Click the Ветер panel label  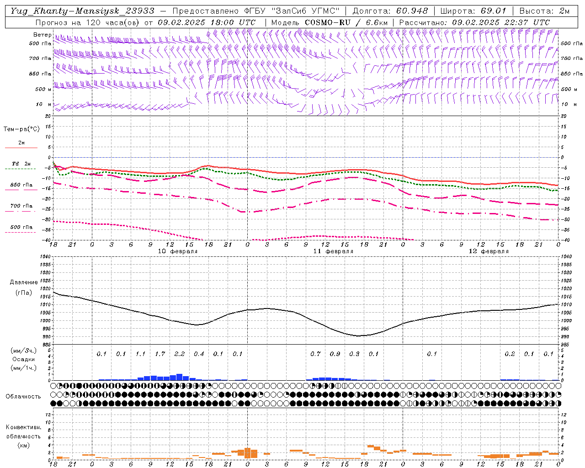(x=42, y=35)
